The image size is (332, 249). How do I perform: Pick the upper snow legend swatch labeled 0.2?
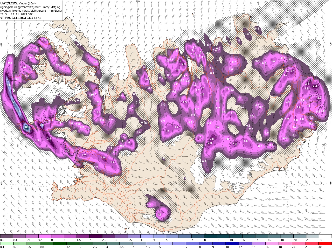(6, 236)
